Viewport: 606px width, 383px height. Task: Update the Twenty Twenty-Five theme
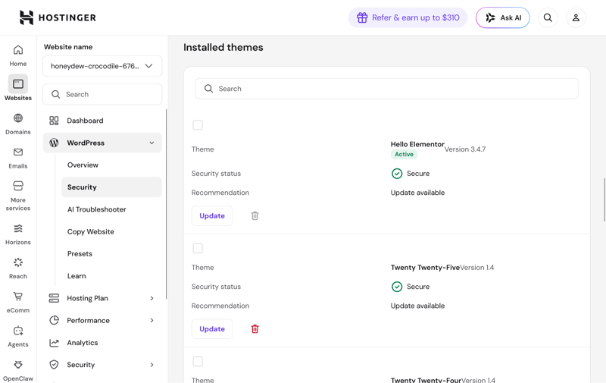(x=212, y=329)
